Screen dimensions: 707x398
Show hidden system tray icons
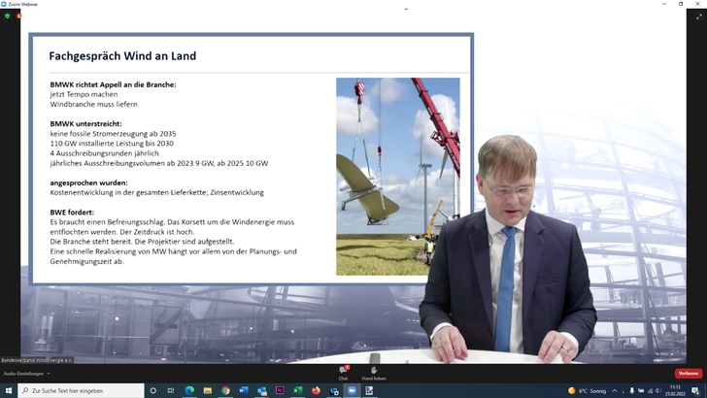point(615,390)
